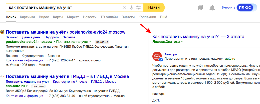Image resolution: width=260 pixels, height=104 pixels.
Task: Click phone number +7 (495) 393-31-49
Action: click(x=61, y=96)
